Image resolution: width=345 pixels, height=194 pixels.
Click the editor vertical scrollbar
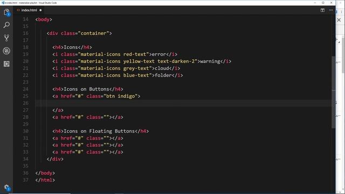(x=334, y=92)
